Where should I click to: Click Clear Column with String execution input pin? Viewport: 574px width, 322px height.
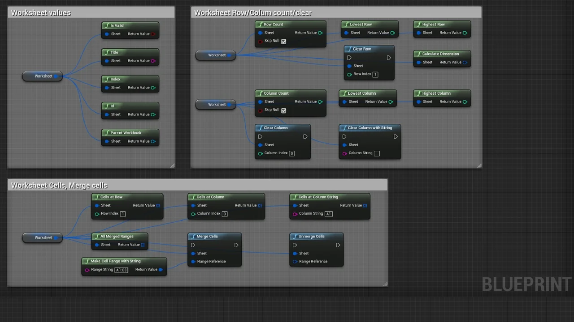344,136
